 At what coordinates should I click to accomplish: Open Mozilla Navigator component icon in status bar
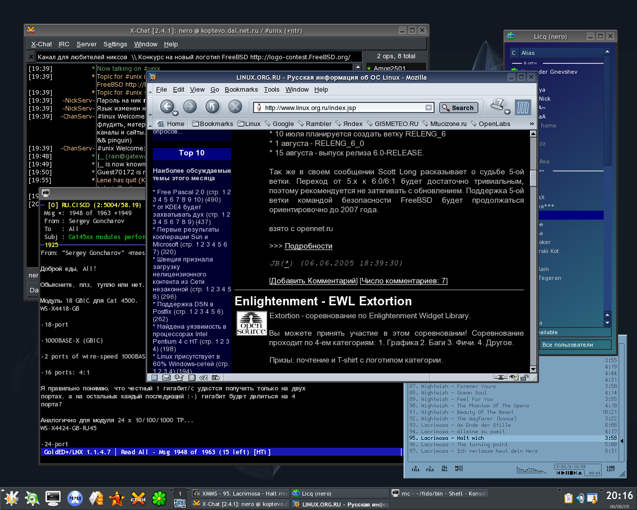click(155, 378)
